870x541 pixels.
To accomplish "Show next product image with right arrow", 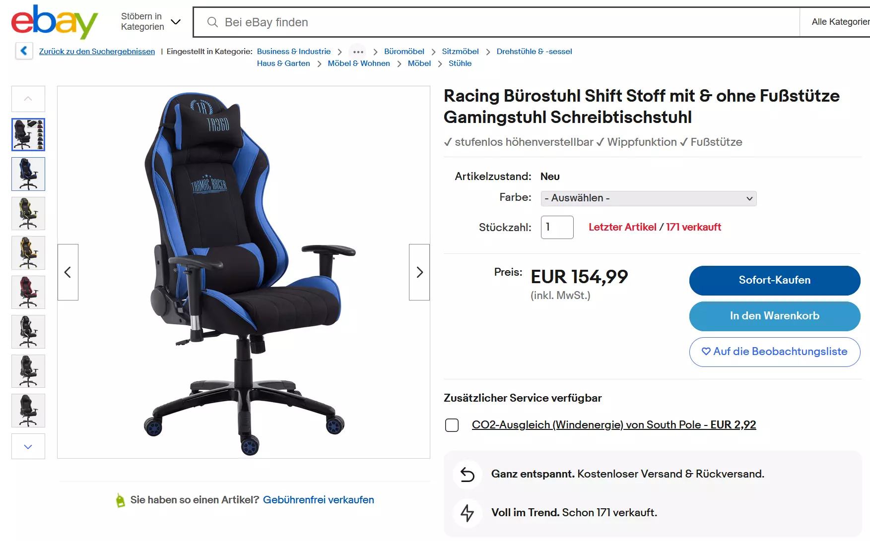I will point(419,272).
